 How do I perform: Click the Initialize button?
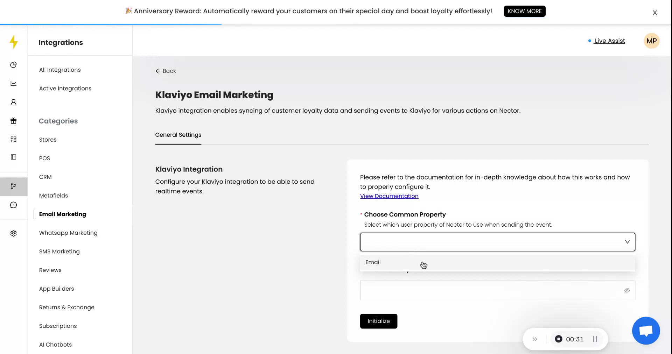click(378, 321)
